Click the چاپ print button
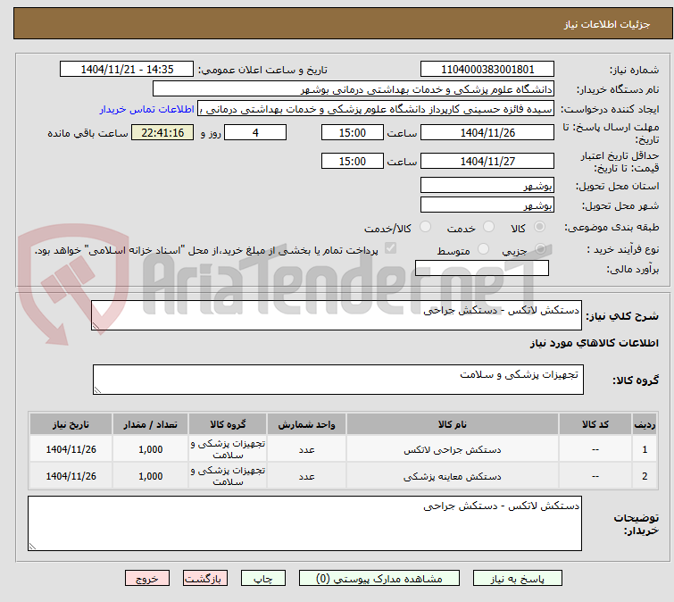This screenshot has width=674, height=602. click(x=263, y=579)
